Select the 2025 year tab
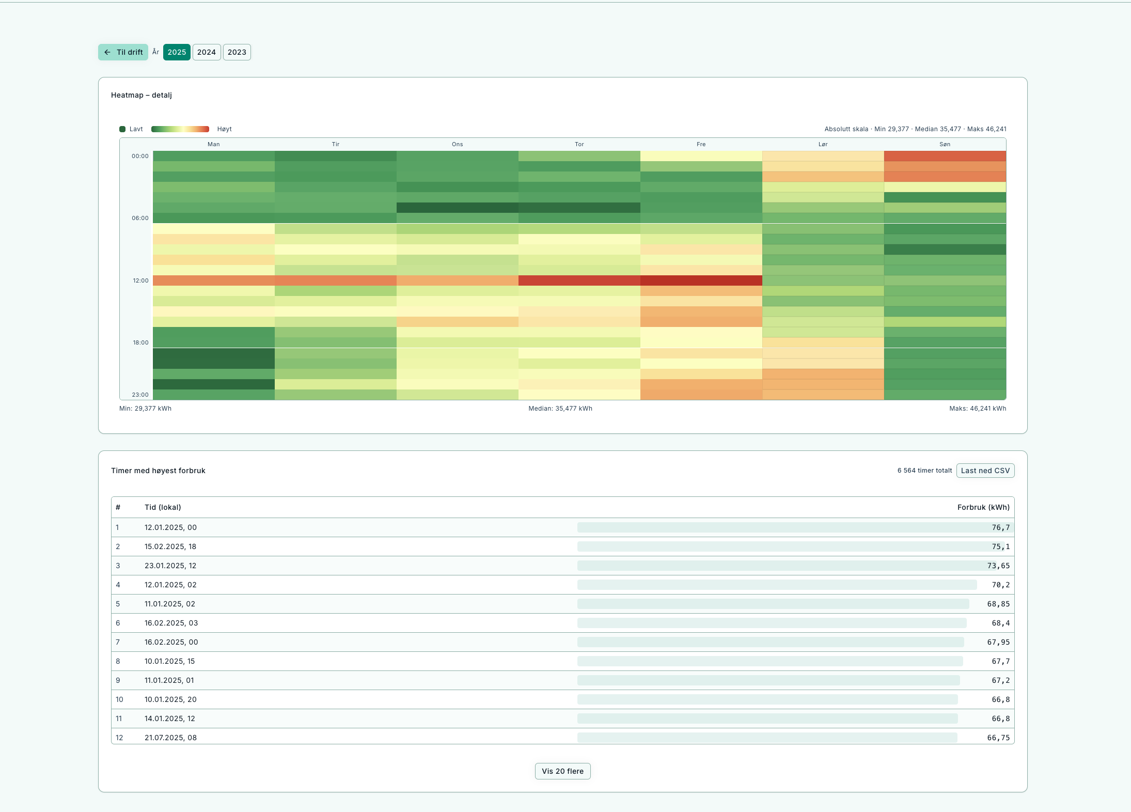Viewport: 1131px width, 812px height. 177,52
